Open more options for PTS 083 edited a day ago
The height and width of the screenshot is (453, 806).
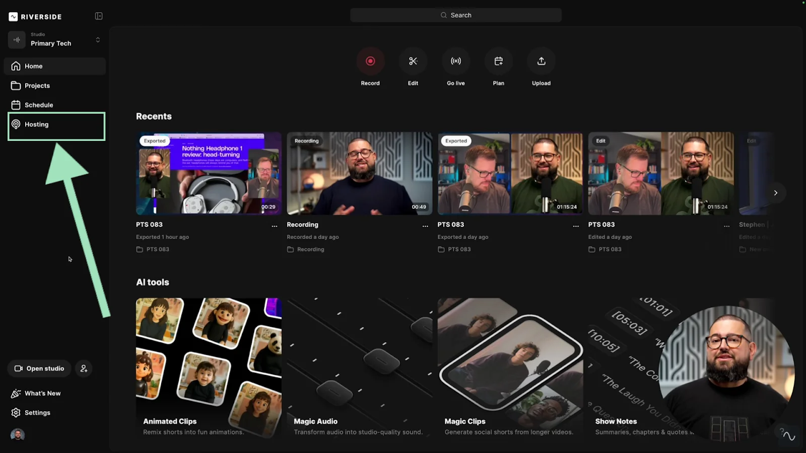(x=726, y=226)
